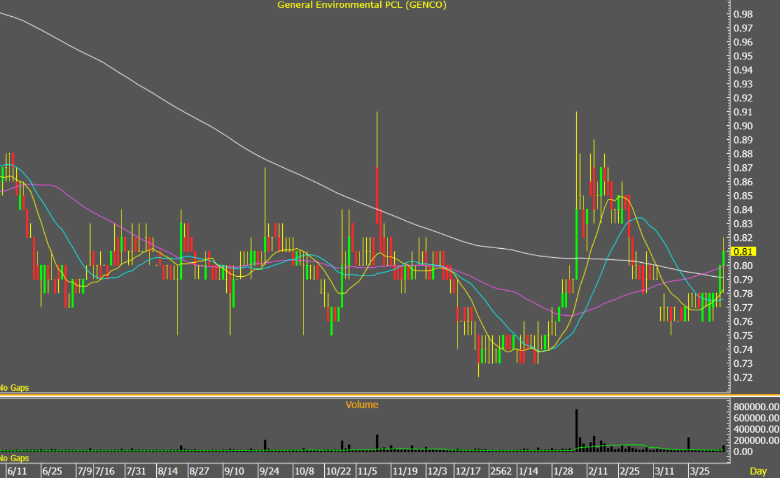Select the 0.86 price axis label
This screenshot has width=780, height=478.
click(742, 182)
